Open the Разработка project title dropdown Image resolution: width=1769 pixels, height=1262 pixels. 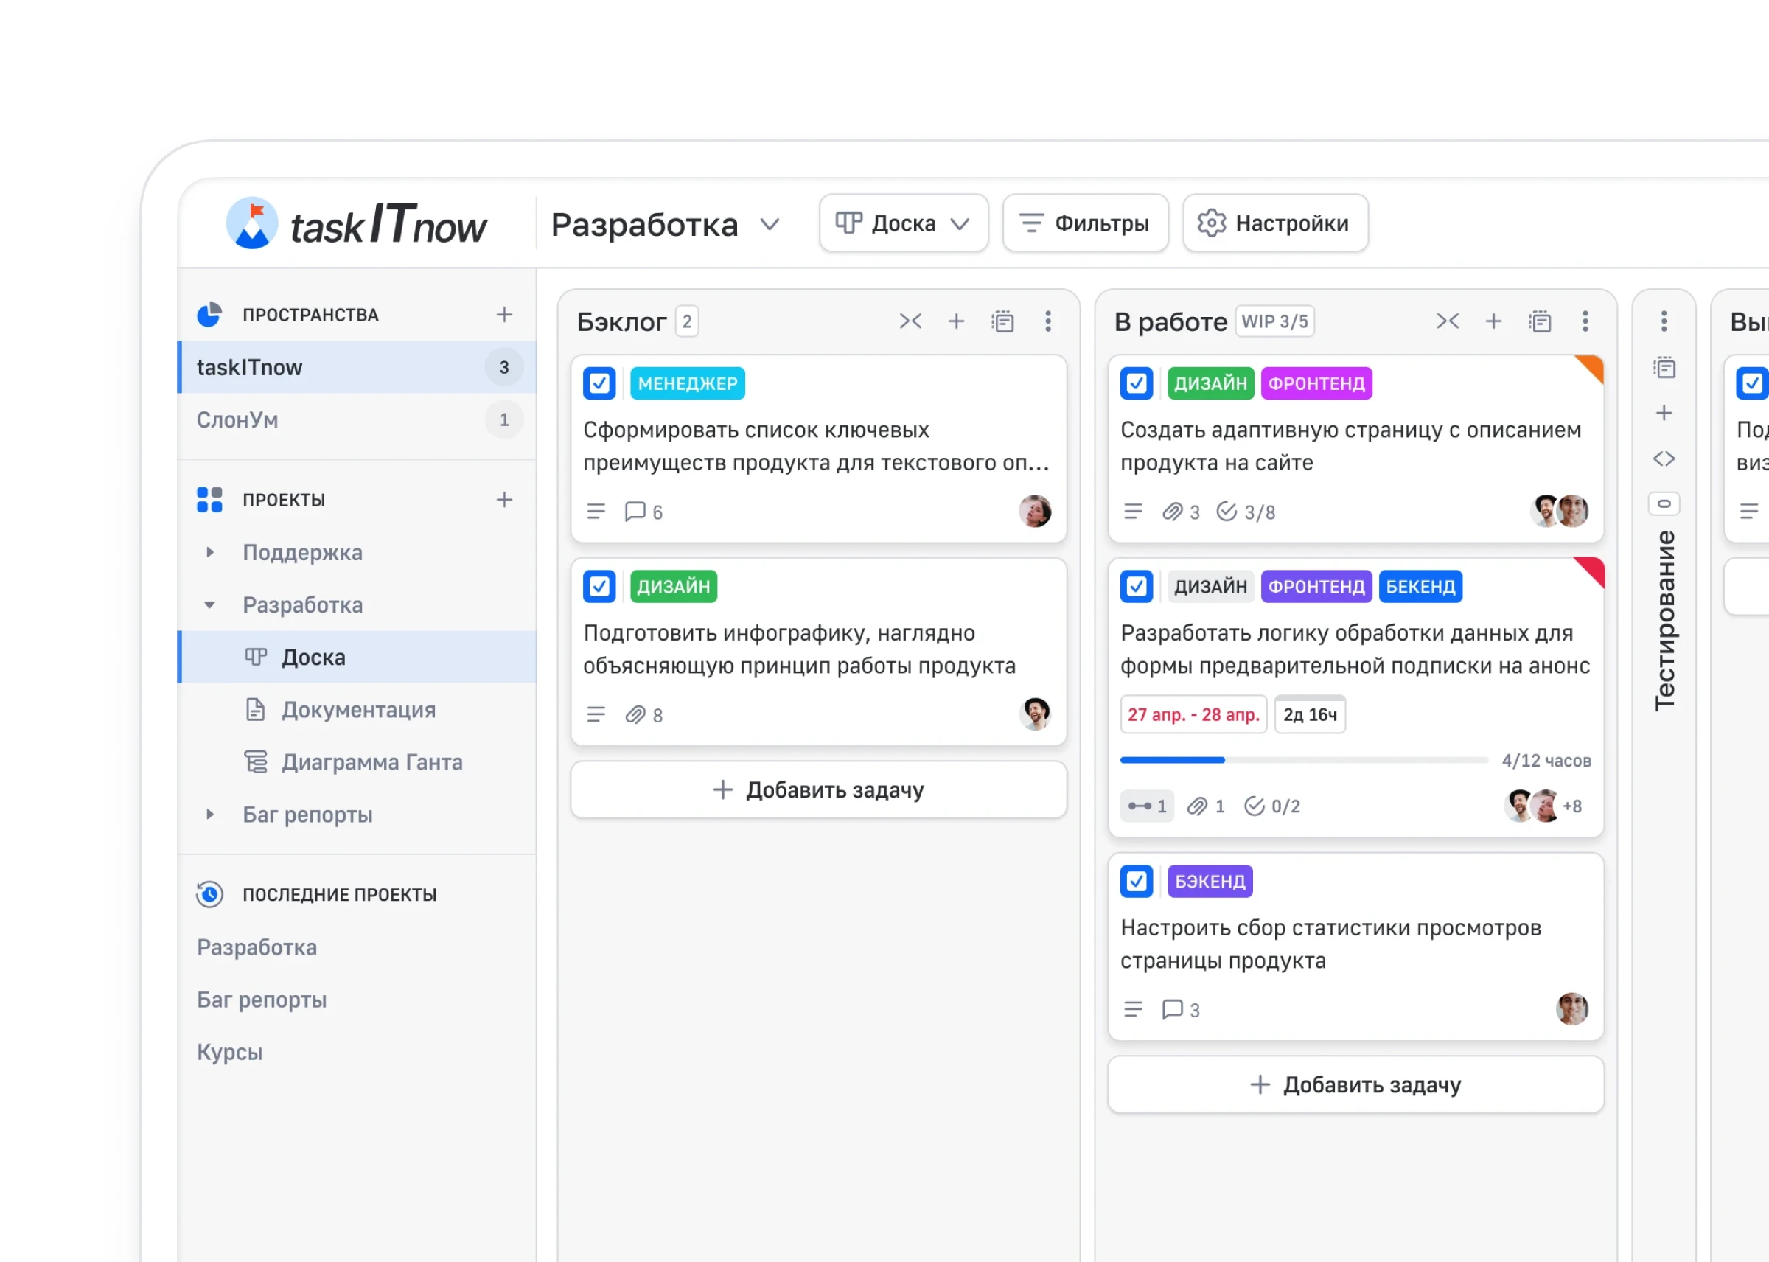770,225
